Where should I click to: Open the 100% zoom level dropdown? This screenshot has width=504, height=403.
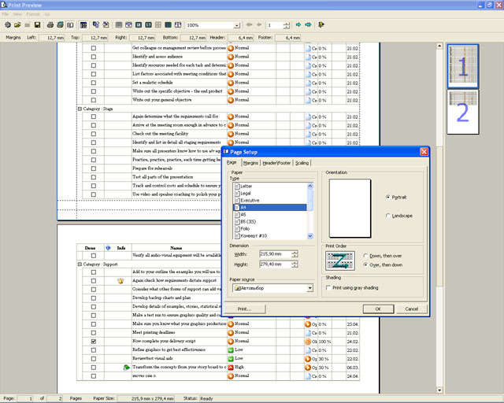236,25
